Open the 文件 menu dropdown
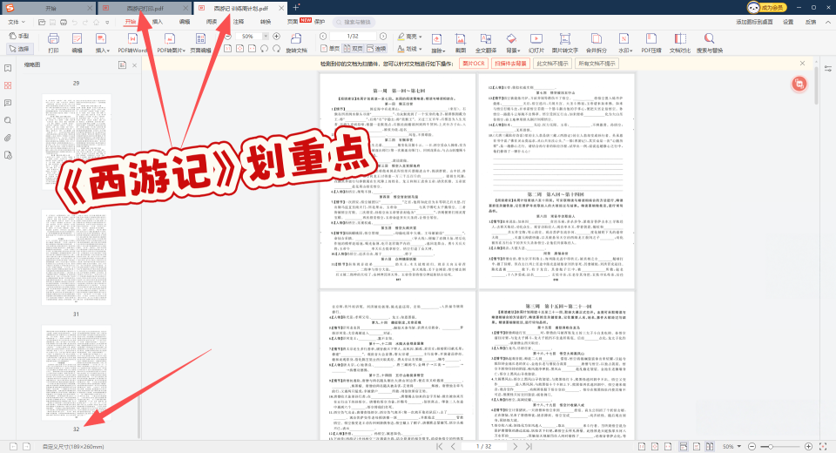Screen dimensions: 836x453 (x=17, y=22)
